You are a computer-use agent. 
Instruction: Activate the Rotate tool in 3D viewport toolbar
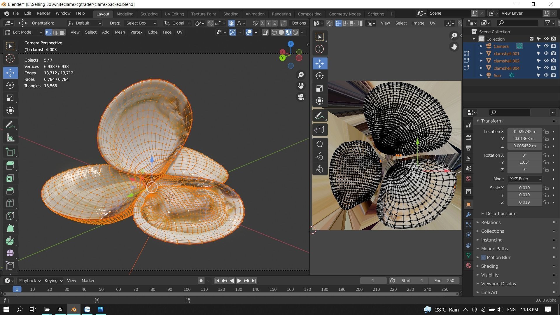click(10, 85)
